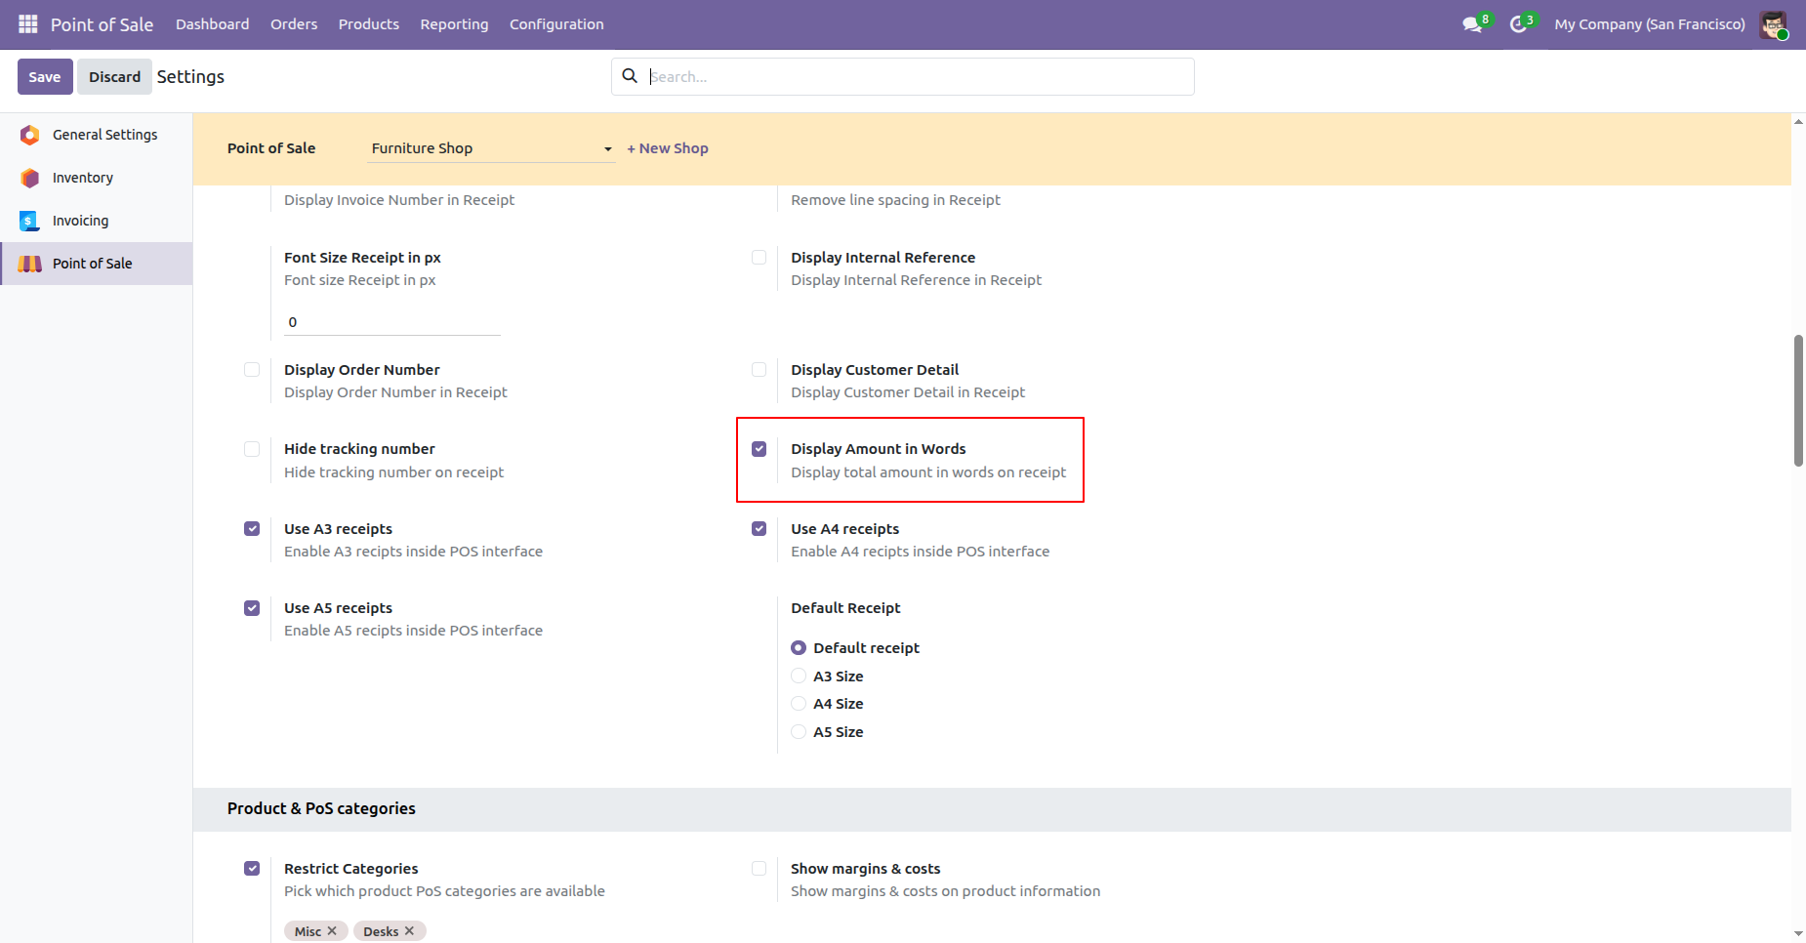Select the A4 Size radio option
This screenshot has width=1806, height=943.
point(799,704)
